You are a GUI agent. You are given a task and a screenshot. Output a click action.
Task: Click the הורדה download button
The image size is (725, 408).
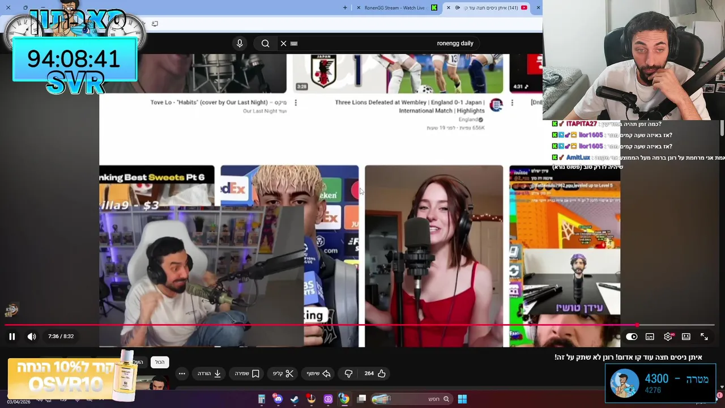(x=209, y=373)
